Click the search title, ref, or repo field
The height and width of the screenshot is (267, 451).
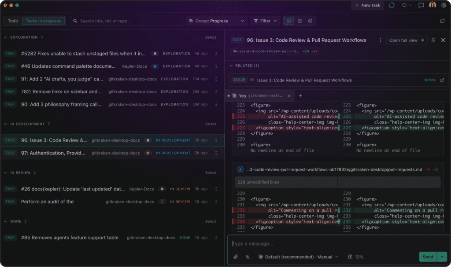click(x=126, y=21)
